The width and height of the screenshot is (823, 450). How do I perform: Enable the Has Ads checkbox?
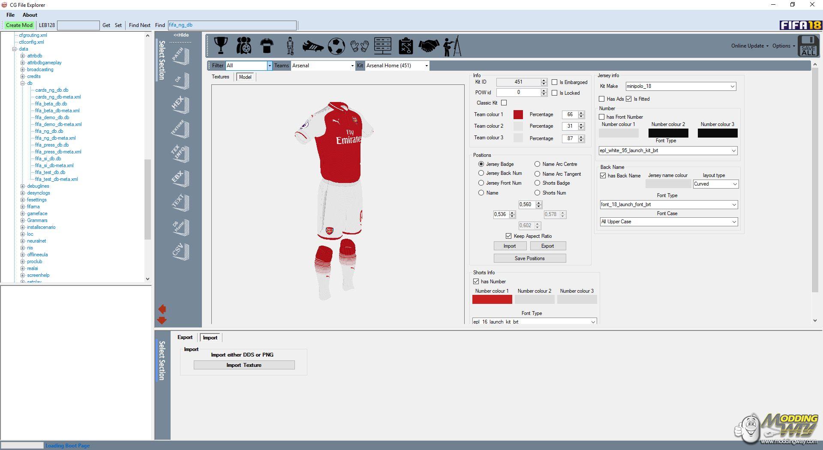pyautogui.click(x=601, y=99)
